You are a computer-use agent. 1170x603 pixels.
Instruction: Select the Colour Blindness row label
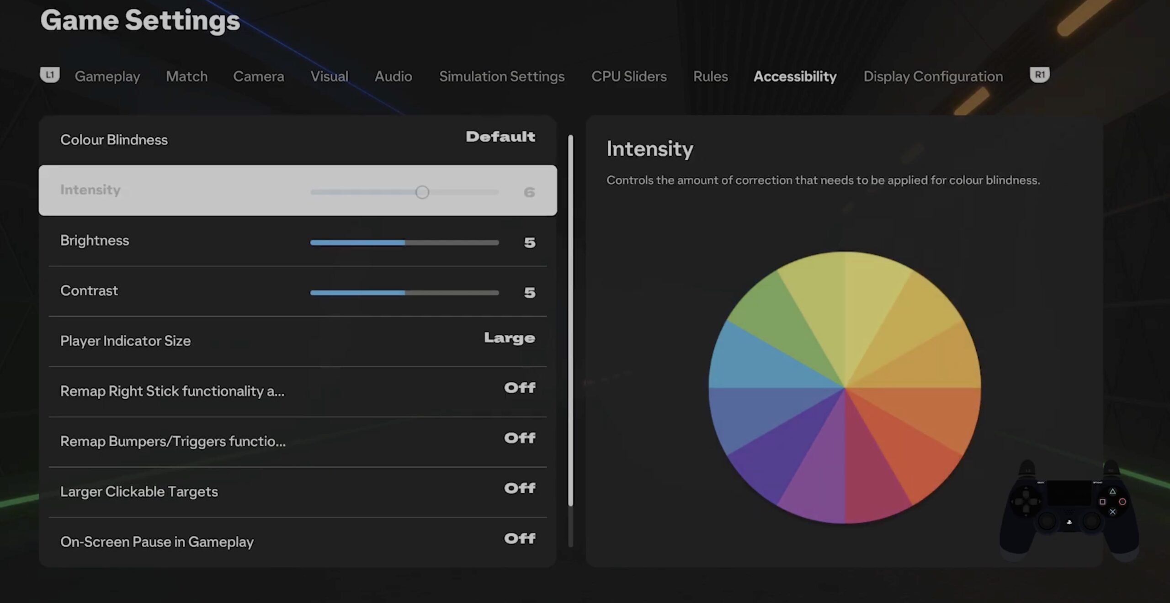tap(114, 140)
